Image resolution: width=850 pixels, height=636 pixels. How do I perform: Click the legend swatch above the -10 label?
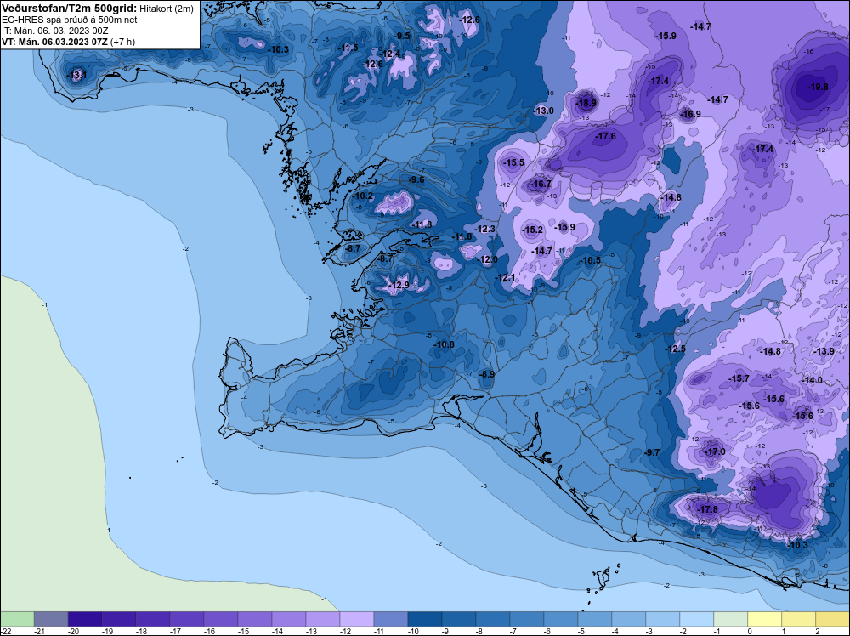[x=424, y=619]
